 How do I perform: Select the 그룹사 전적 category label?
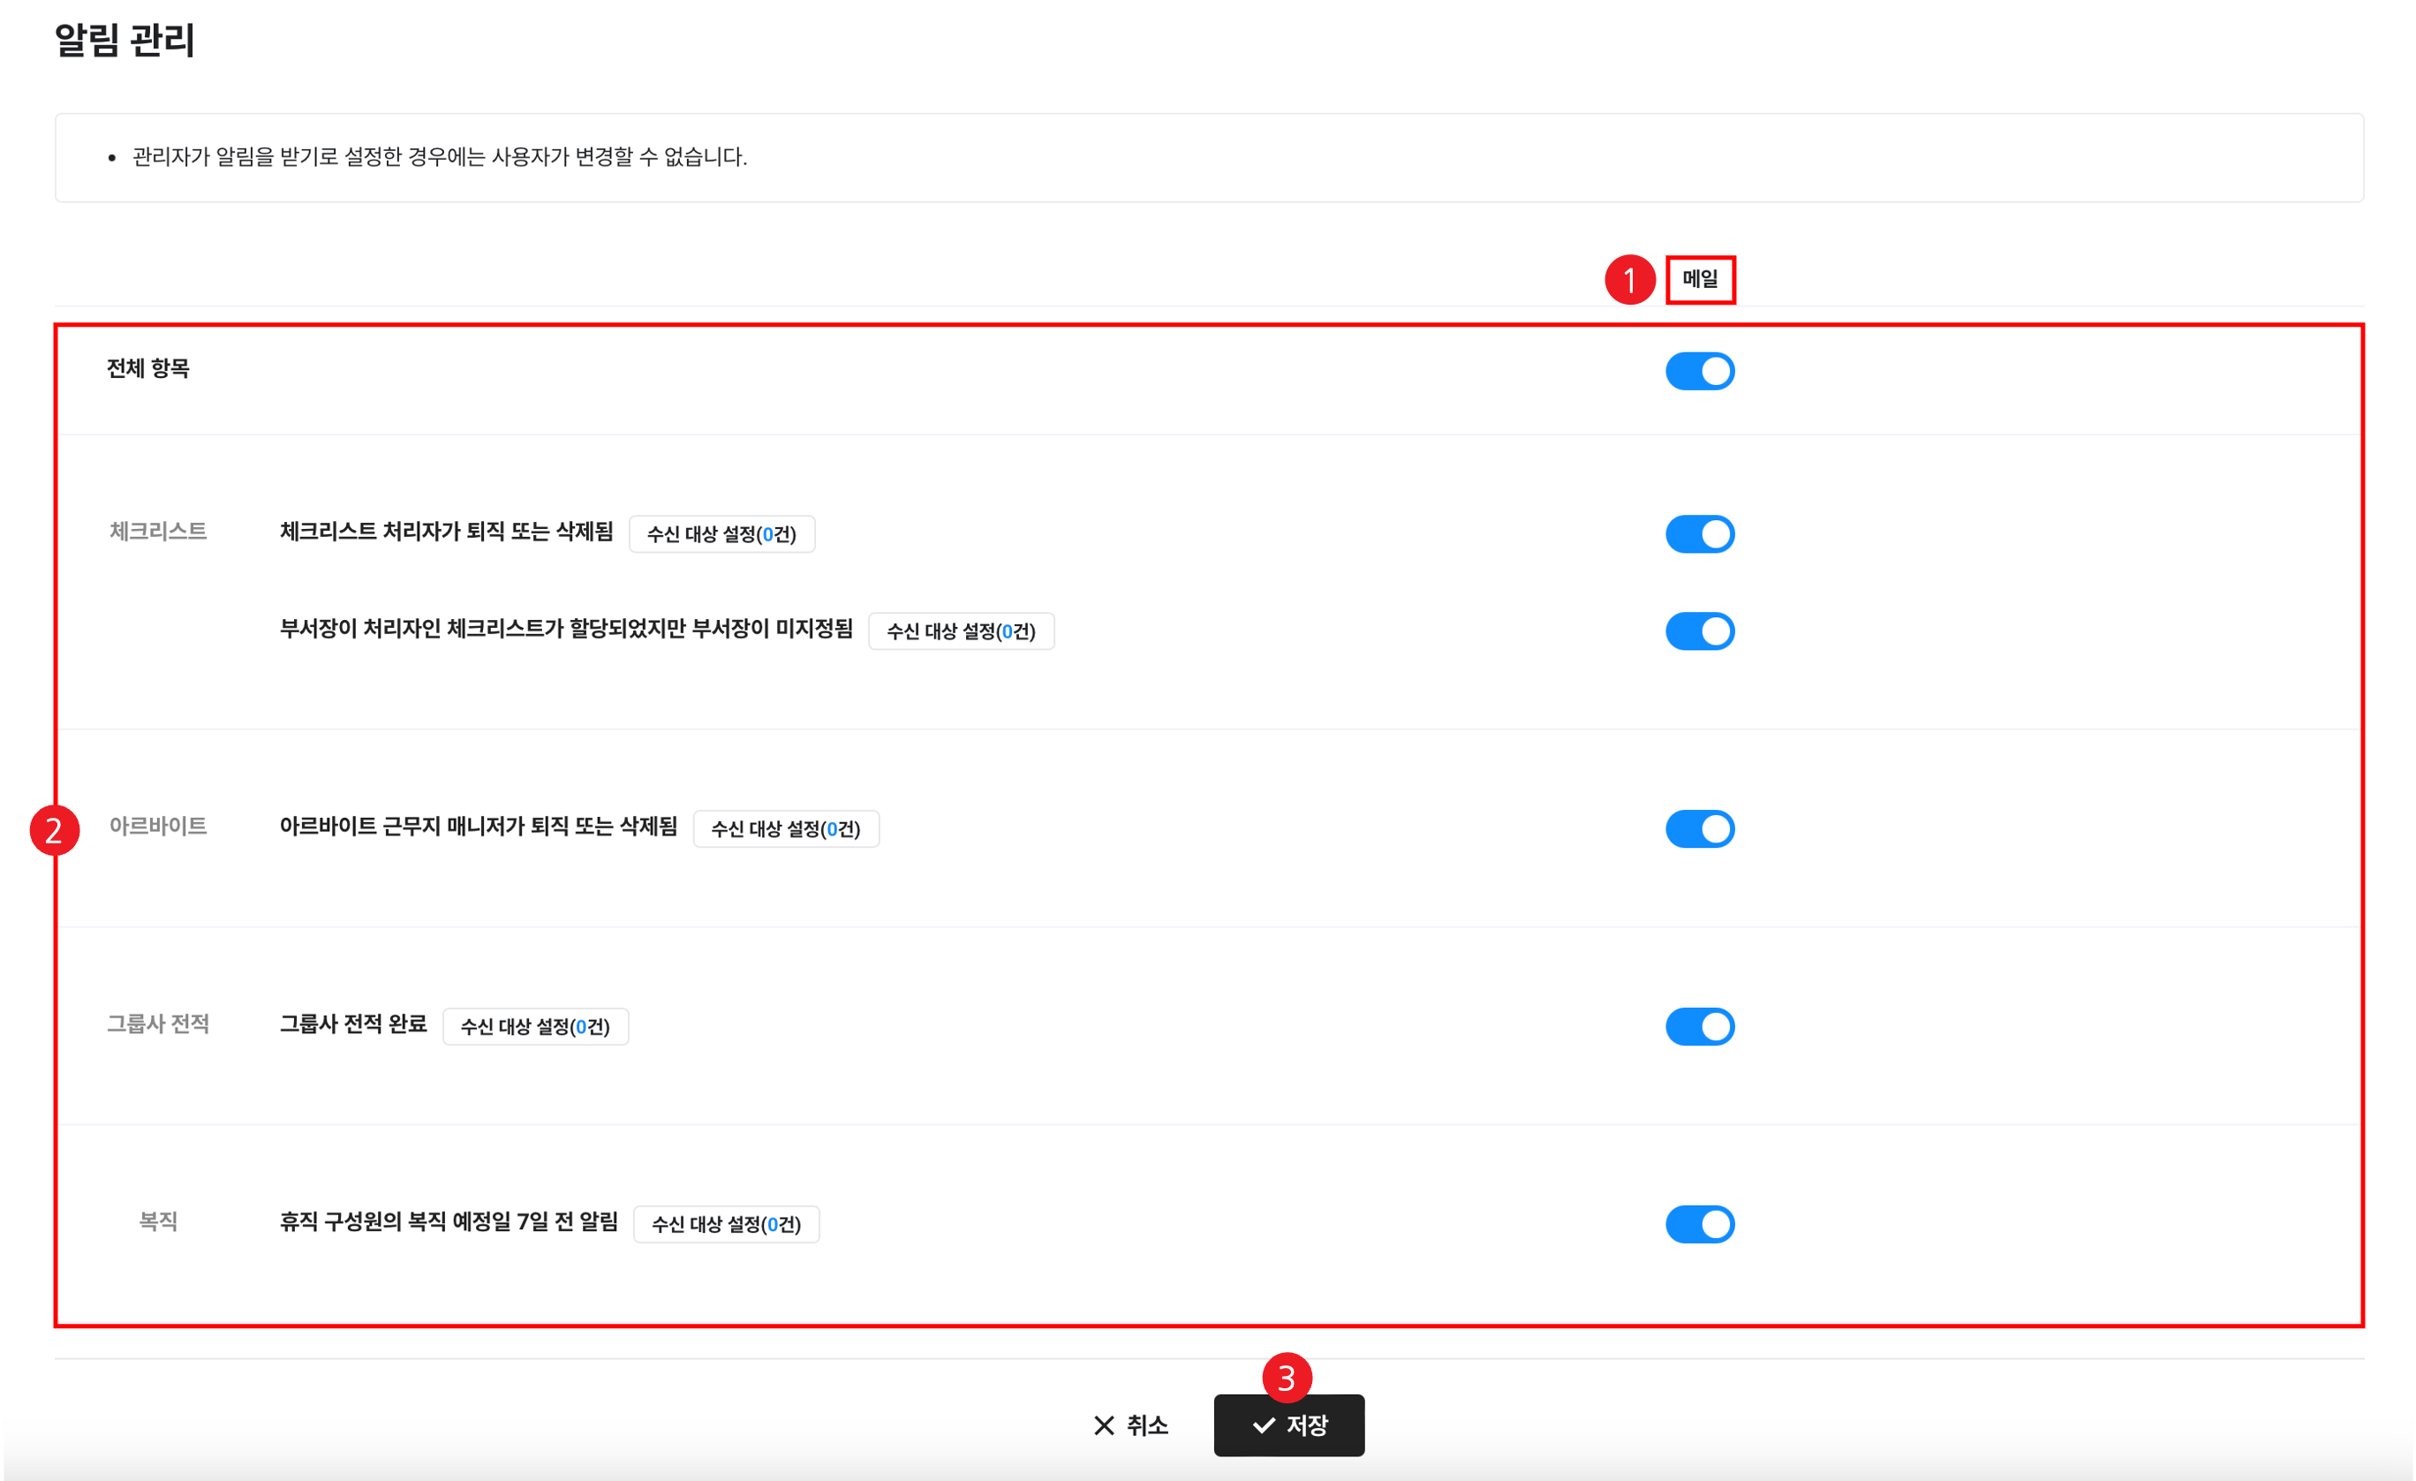click(x=158, y=1024)
